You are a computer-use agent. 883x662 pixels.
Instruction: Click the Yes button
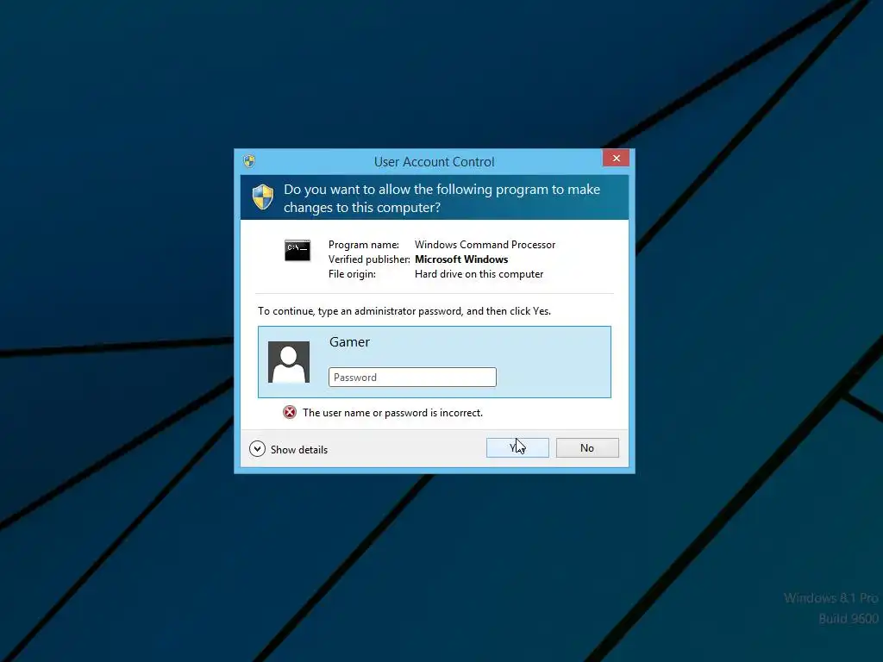(517, 448)
